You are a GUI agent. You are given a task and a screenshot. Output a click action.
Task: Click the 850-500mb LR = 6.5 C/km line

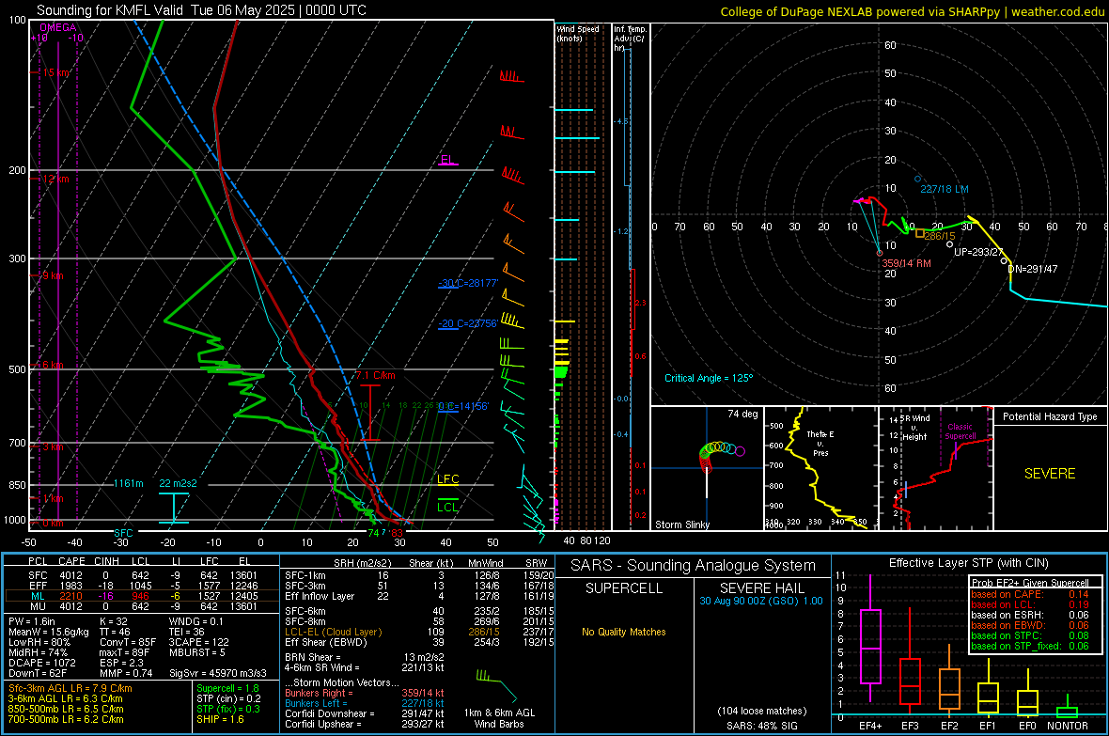[x=66, y=709]
